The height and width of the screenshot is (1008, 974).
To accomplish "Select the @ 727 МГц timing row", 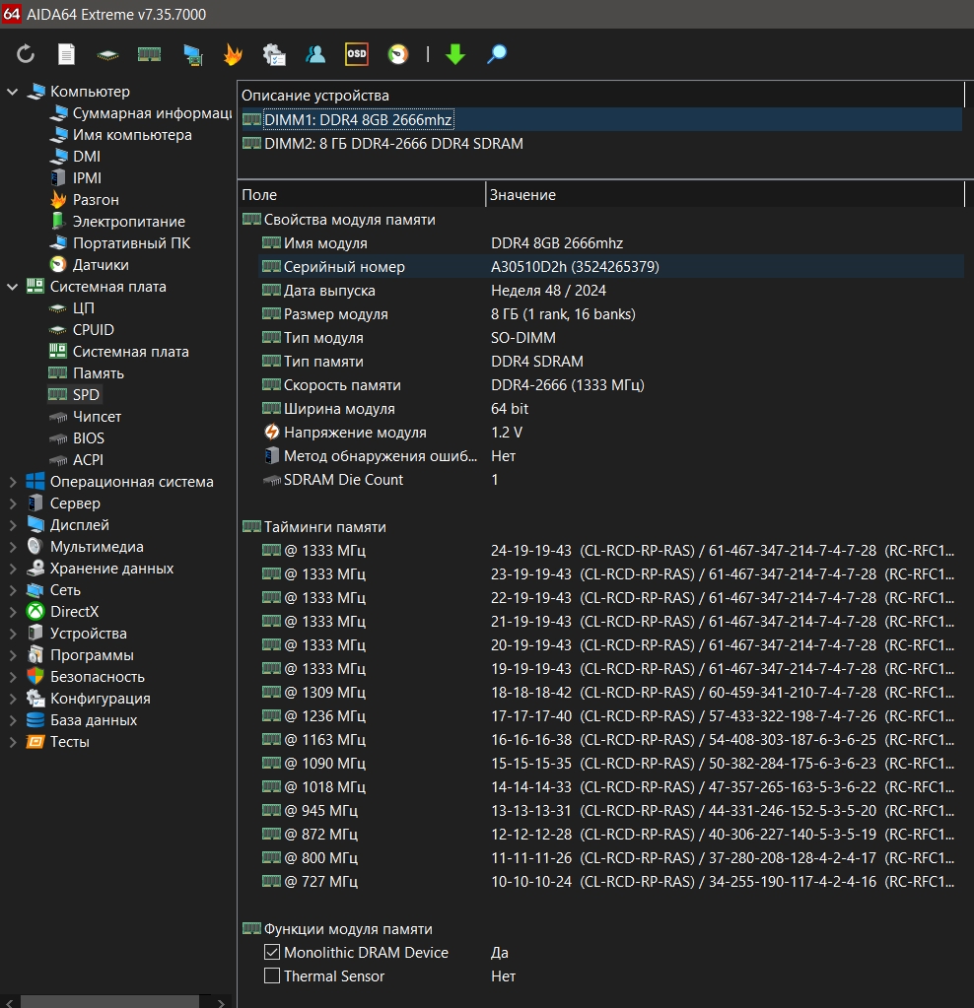I will pyautogui.click(x=611, y=881).
